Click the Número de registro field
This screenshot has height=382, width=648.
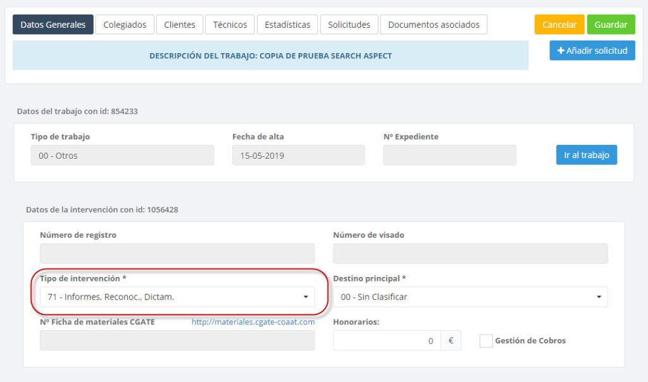[x=177, y=254]
